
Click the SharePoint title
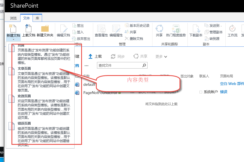[x=24, y=6]
